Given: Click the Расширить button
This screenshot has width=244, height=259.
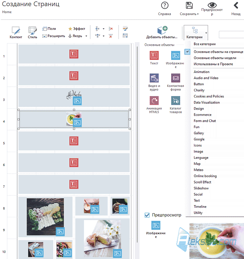Looking at the screenshot, I should [54, 36].
